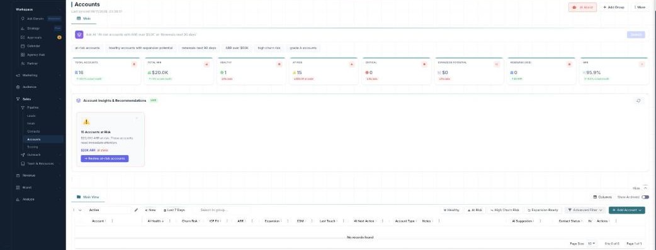Open the Page Size dropdown
The image size is (656, 250).
[x=592, y=243]
